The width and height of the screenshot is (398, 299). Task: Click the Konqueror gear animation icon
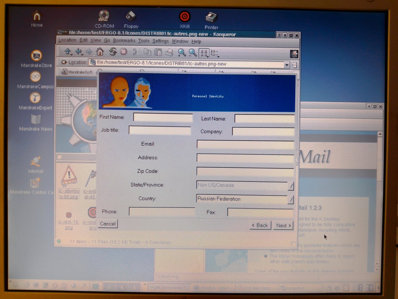(x=294, y=54)
